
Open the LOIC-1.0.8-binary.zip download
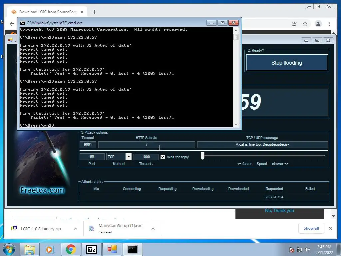click(41, 229)
